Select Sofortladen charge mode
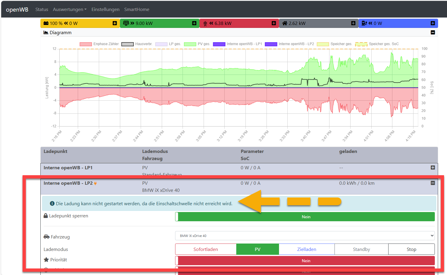Viewport: 447px width, 275px height. (x=206, y=249)
